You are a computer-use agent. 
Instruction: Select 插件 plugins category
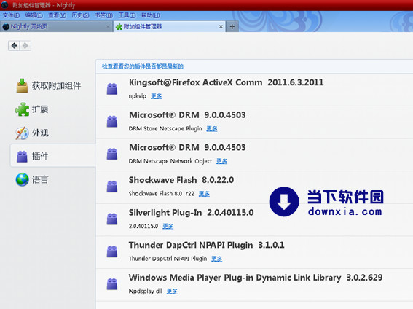(52, 156)
